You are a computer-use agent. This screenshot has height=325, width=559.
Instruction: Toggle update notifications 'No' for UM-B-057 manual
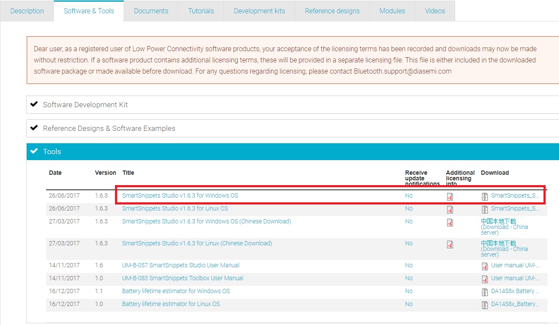coord(409,265)
